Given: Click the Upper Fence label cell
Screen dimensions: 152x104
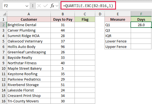Looking at the screenshot, I should click(x=118, y=47).
